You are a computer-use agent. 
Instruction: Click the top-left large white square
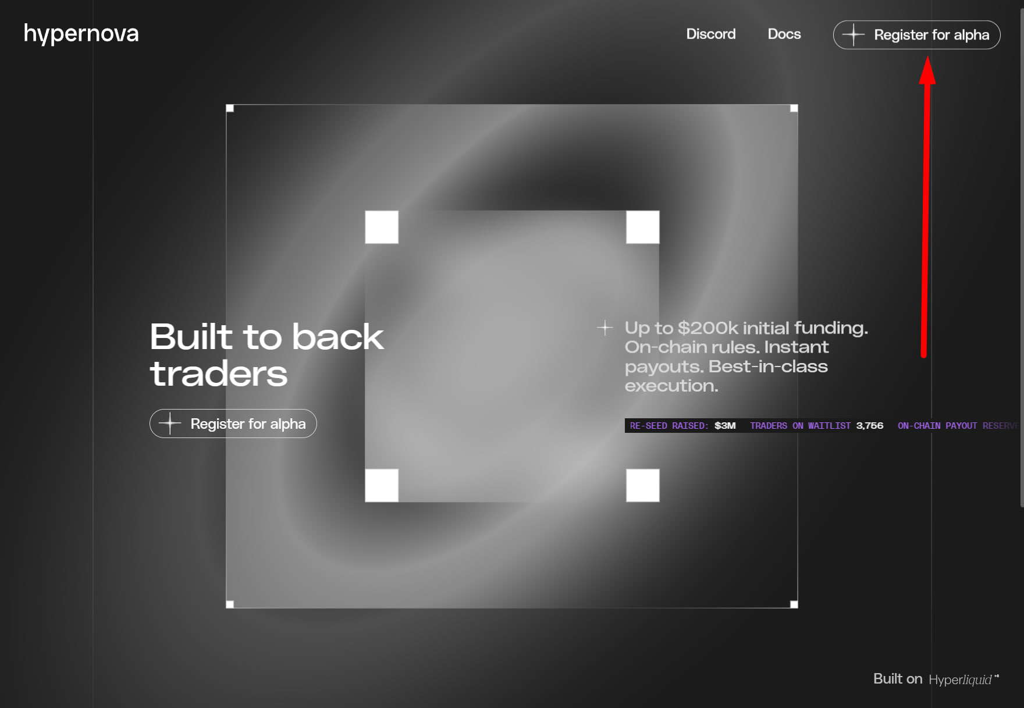pyautogui.click(x=382, y=227)
